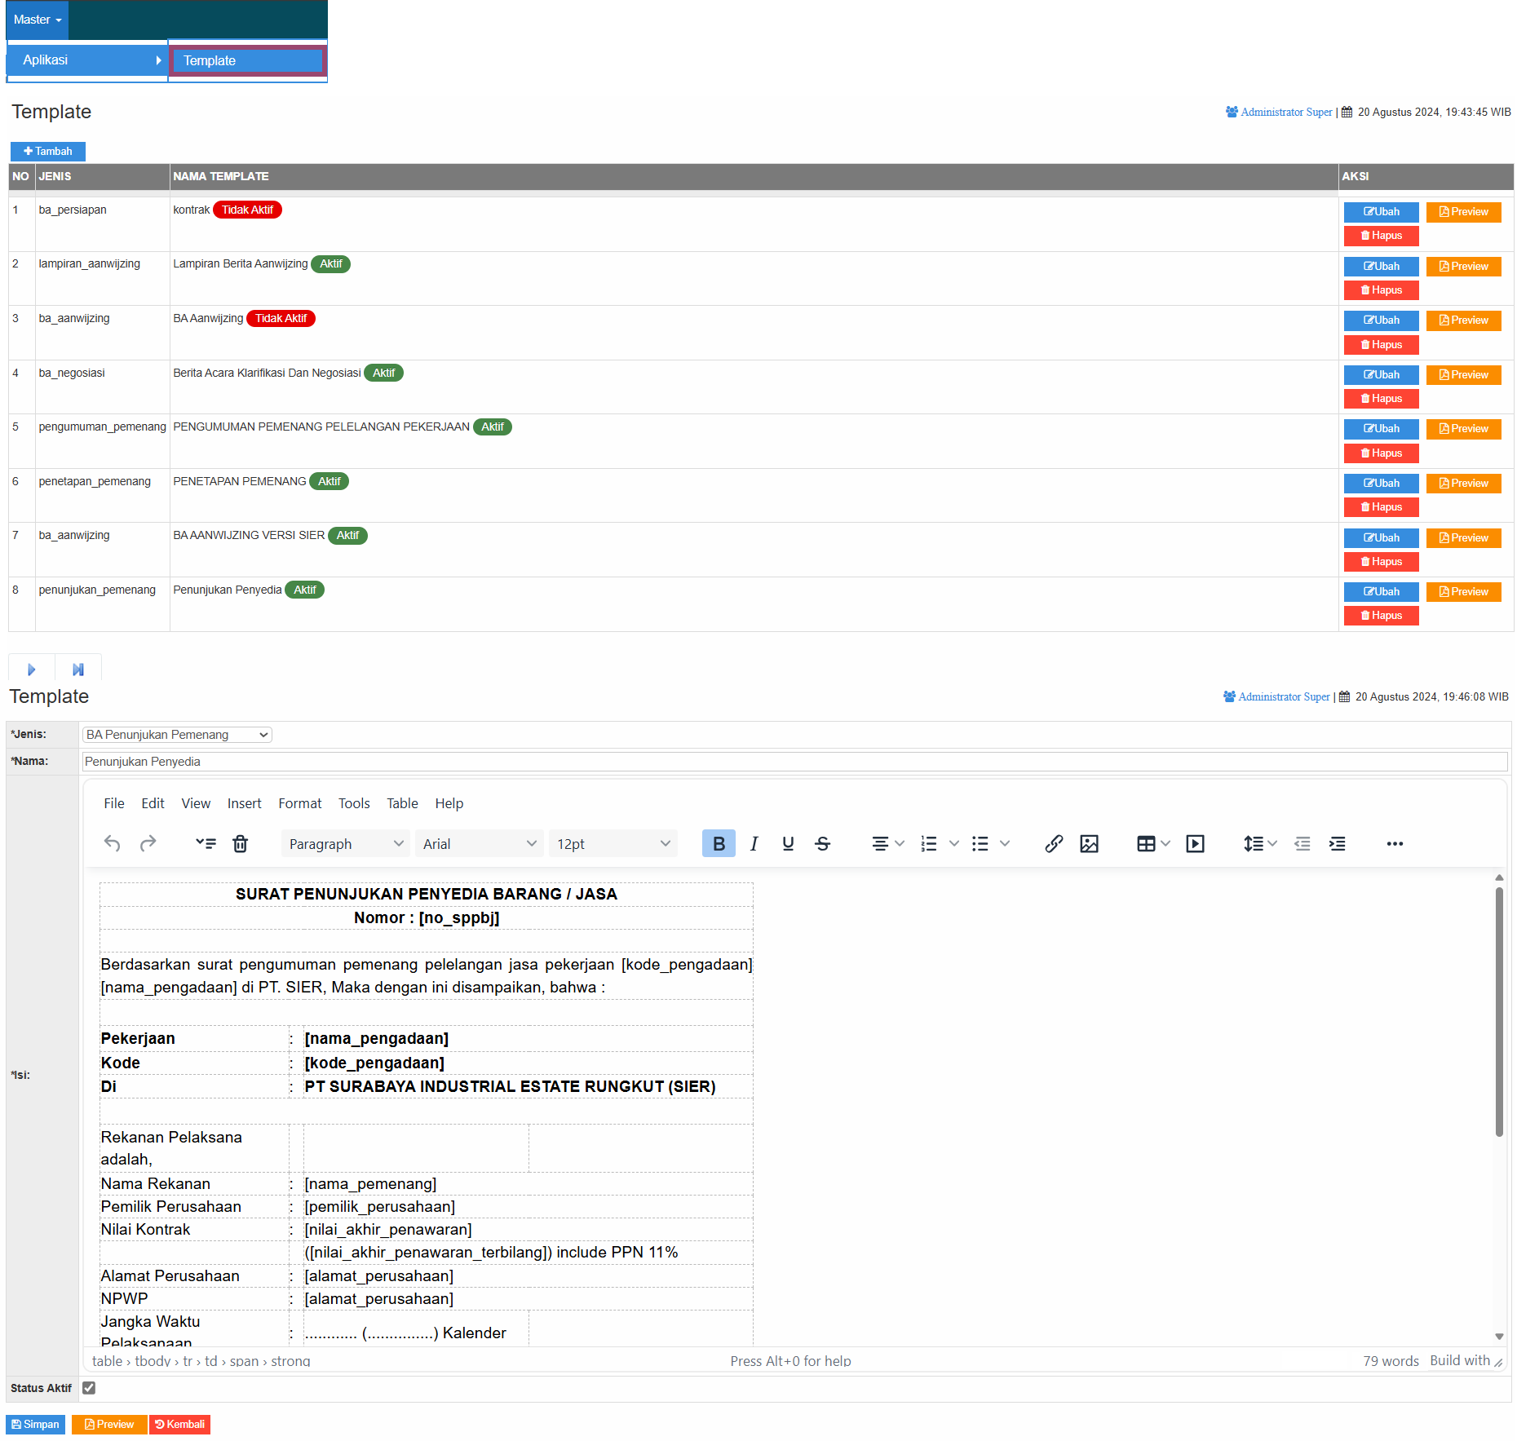Click the Simpan button
The image size is (1517, 1441).
[36, 1424]
